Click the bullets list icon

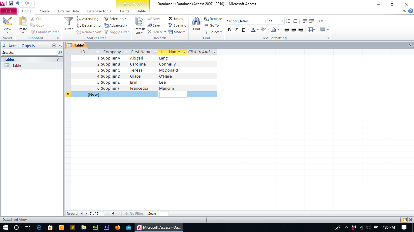[x=288, y=21]
